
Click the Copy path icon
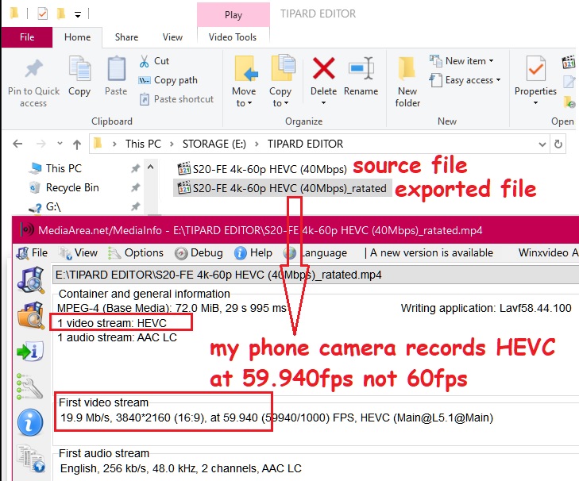tap(144, 80)
